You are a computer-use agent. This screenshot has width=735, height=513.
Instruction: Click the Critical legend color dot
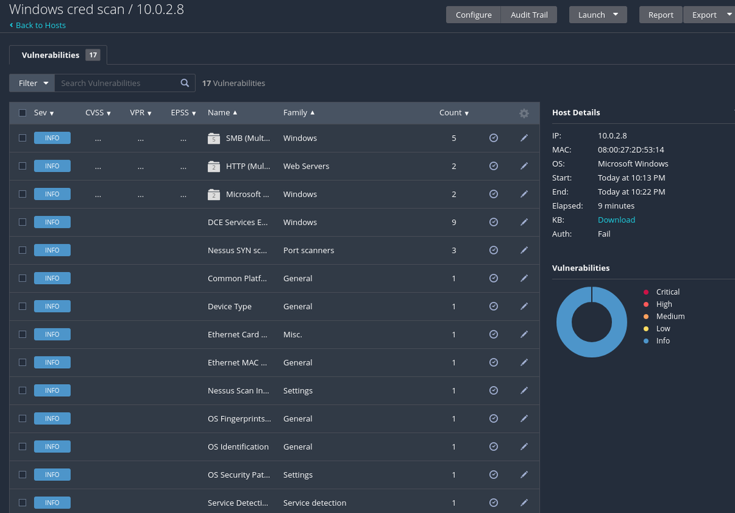[x=646, y=292]
